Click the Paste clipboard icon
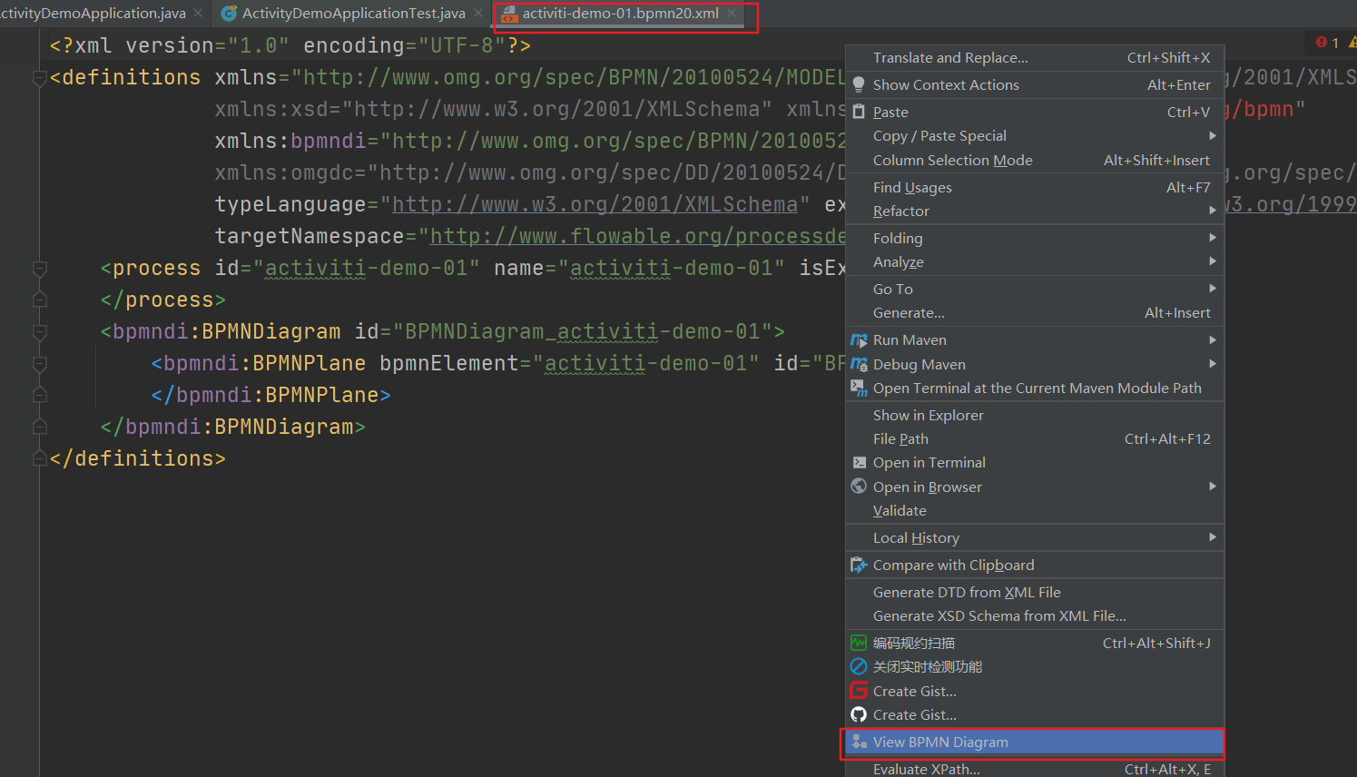Screen dimensions: 1357x777 point(859,112)
